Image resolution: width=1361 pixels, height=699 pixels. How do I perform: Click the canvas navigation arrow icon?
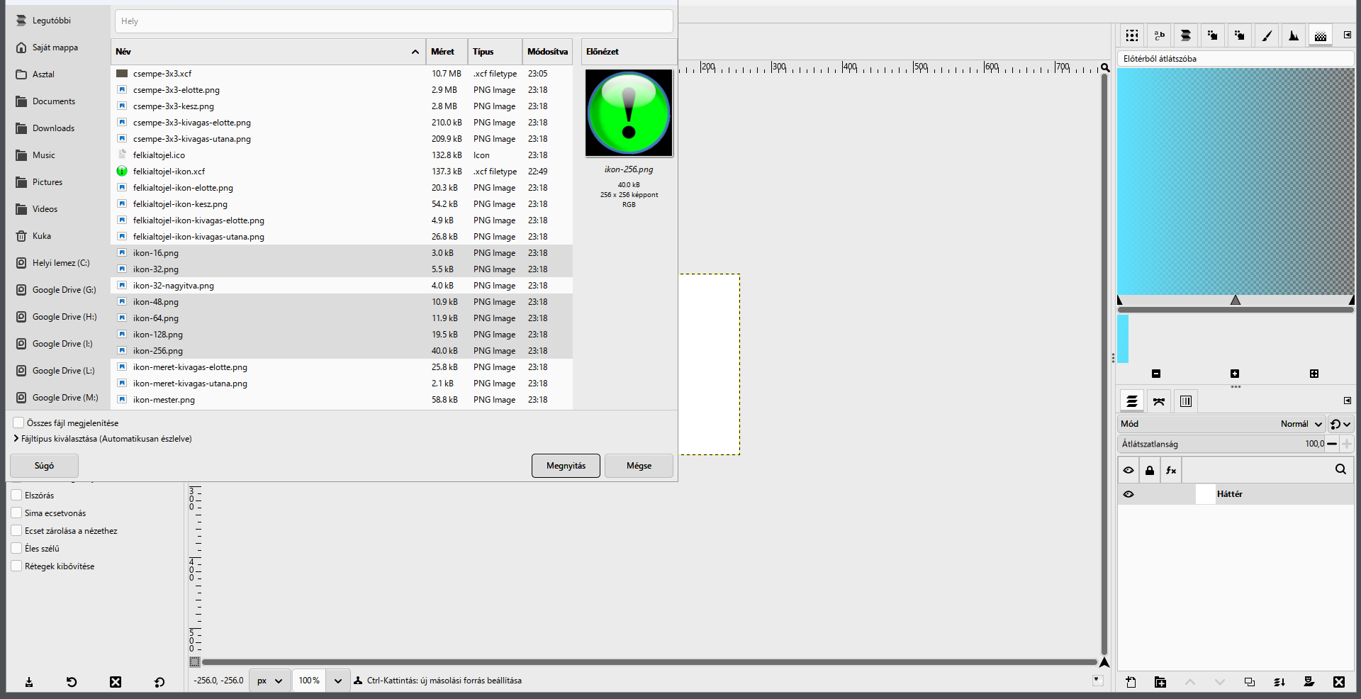click(x=1104, y=662)
